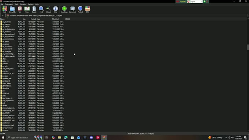The width and height of the screenshot is (249, 140).
Task: Open the Extract To tool
Action: (12, 10)
